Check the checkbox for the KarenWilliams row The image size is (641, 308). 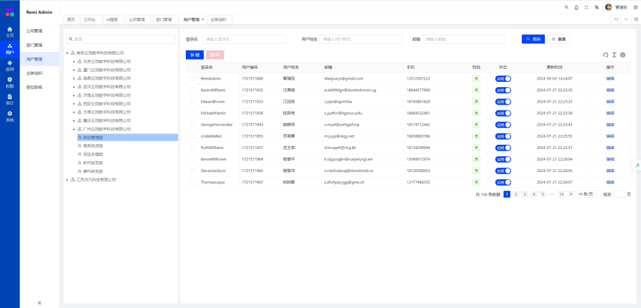(x=192, y=90)
